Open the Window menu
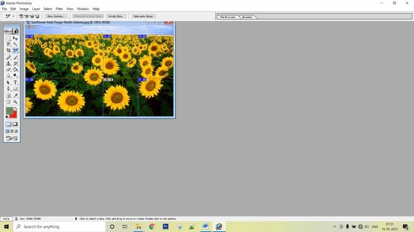The width and height of the screenshot is (414, 232). point(83,9)
